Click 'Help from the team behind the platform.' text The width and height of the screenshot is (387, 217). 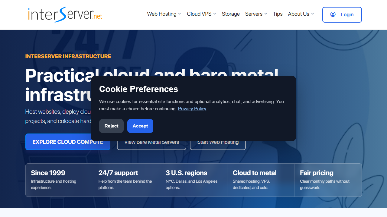click(125, 184)
